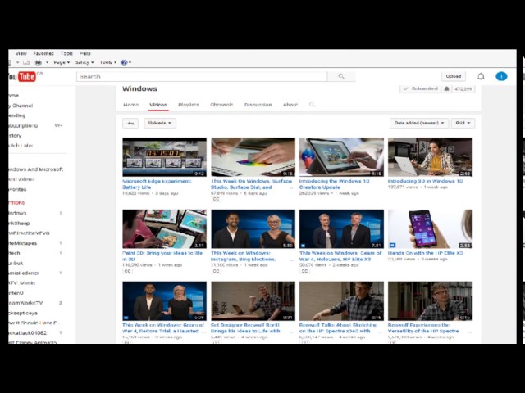This screenshot has width=525, height=393.
Task: Open the Date added (newest) sort dropdown
Action: pyautogui.click(x=419, y=123)
